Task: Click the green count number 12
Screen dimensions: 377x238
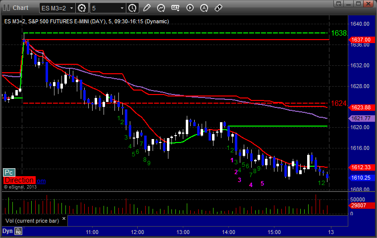Action: click(x=322, y=183)
